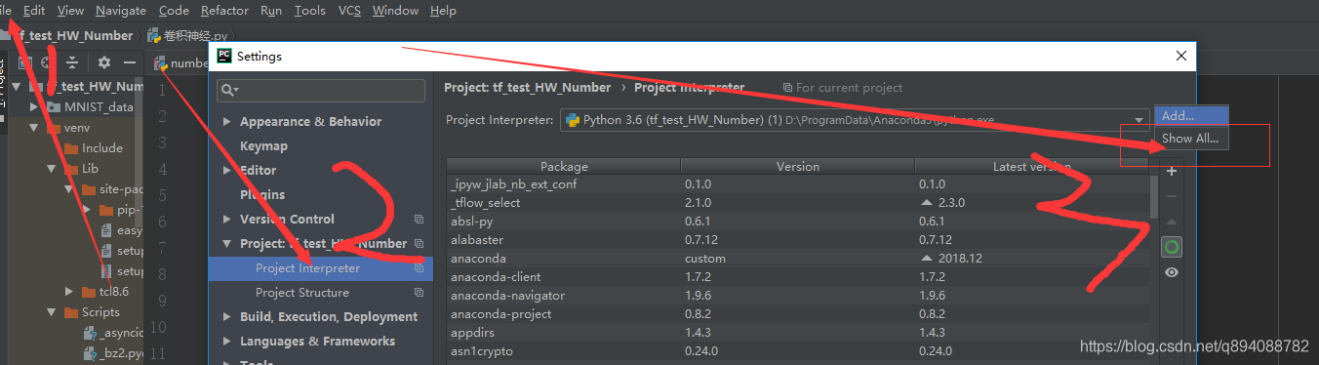Click the tcl8.6 folder icon

coord(89,292)
